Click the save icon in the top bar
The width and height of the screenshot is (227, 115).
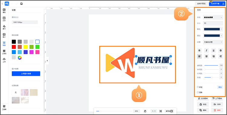click(21, 4)
